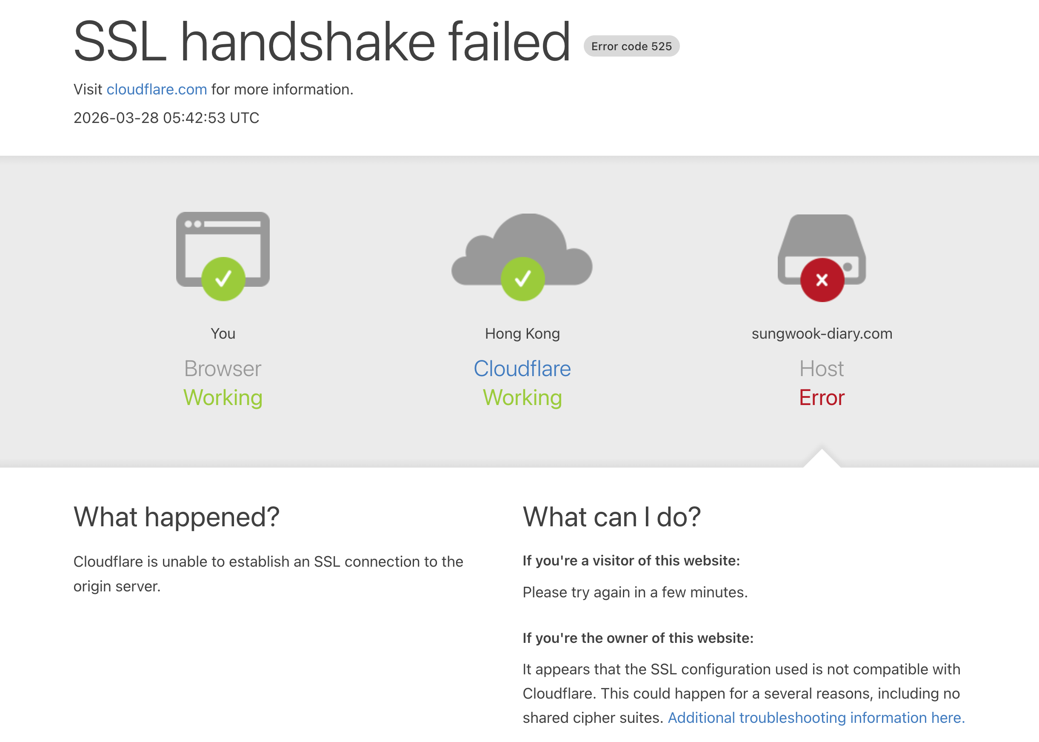Click the gray cloud Cloudflare icon

pos(522,249)
